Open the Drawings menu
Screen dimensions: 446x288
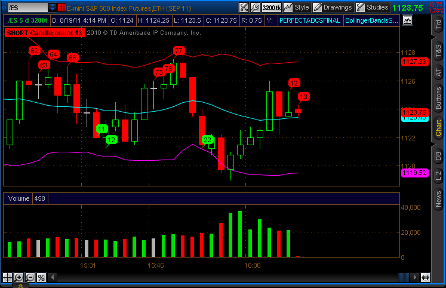tap(337, 7)
